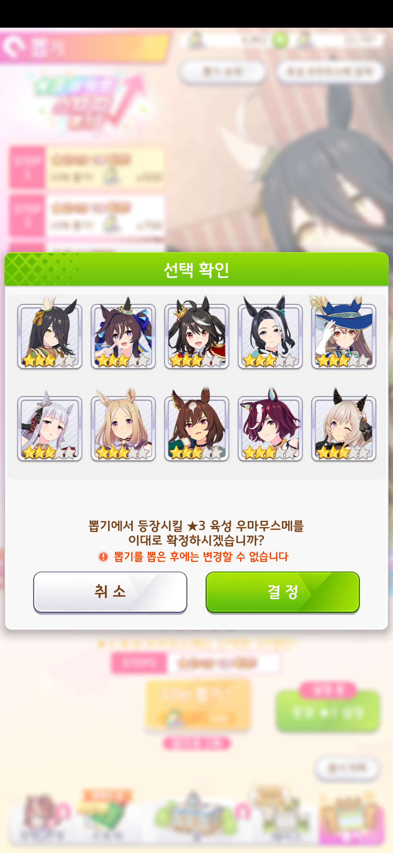Select blue feathered hat character portrait
The height and width of the screenshot is (853, 393).
pos(344,332)
